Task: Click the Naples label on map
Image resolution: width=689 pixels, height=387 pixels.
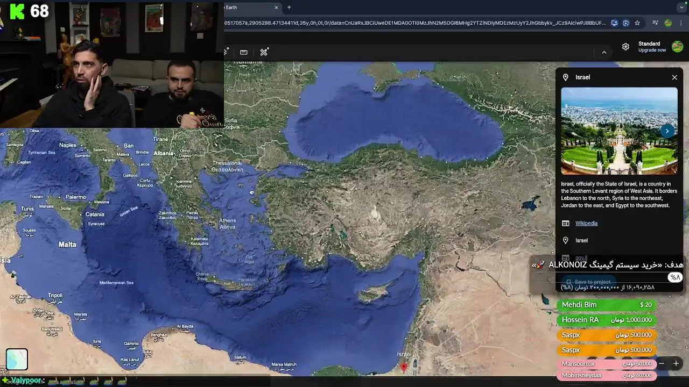Action: coord(68,145)
